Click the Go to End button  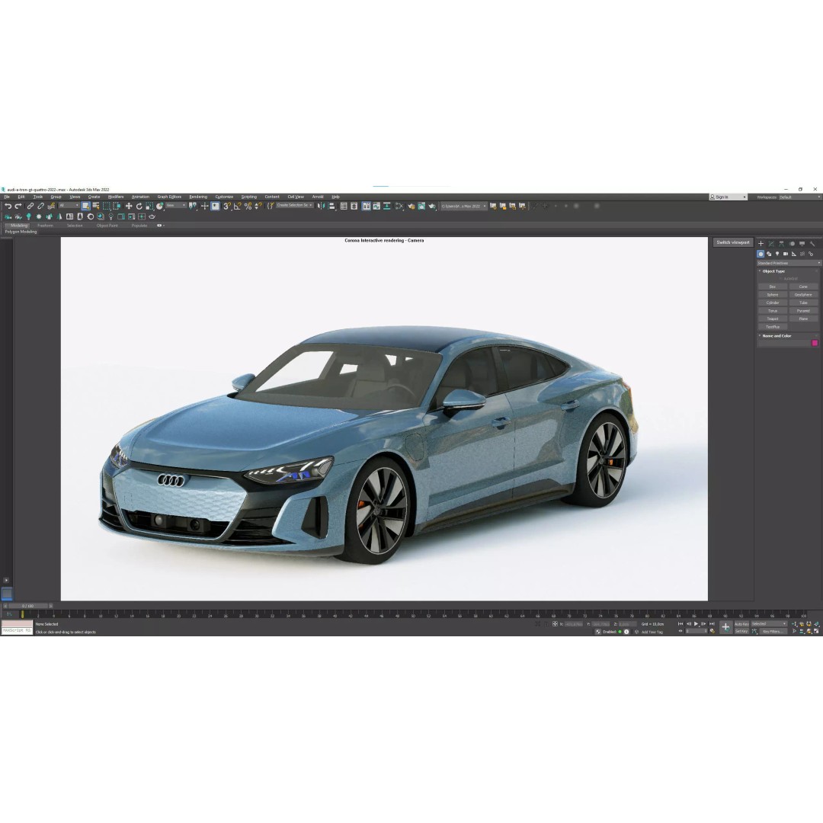click(712, 624)
